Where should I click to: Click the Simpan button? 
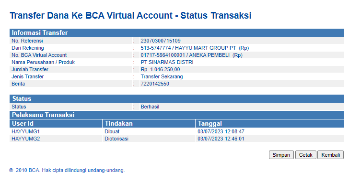(x=281, y=155)
